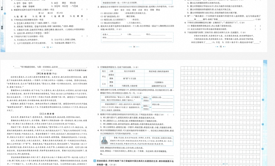Click the left arrow beside page 14

pos(130,47)
